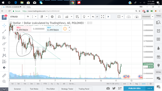Expand indicator templates dropdown arrow
Viewport: 162px width, 91px height.
point(71,17)
